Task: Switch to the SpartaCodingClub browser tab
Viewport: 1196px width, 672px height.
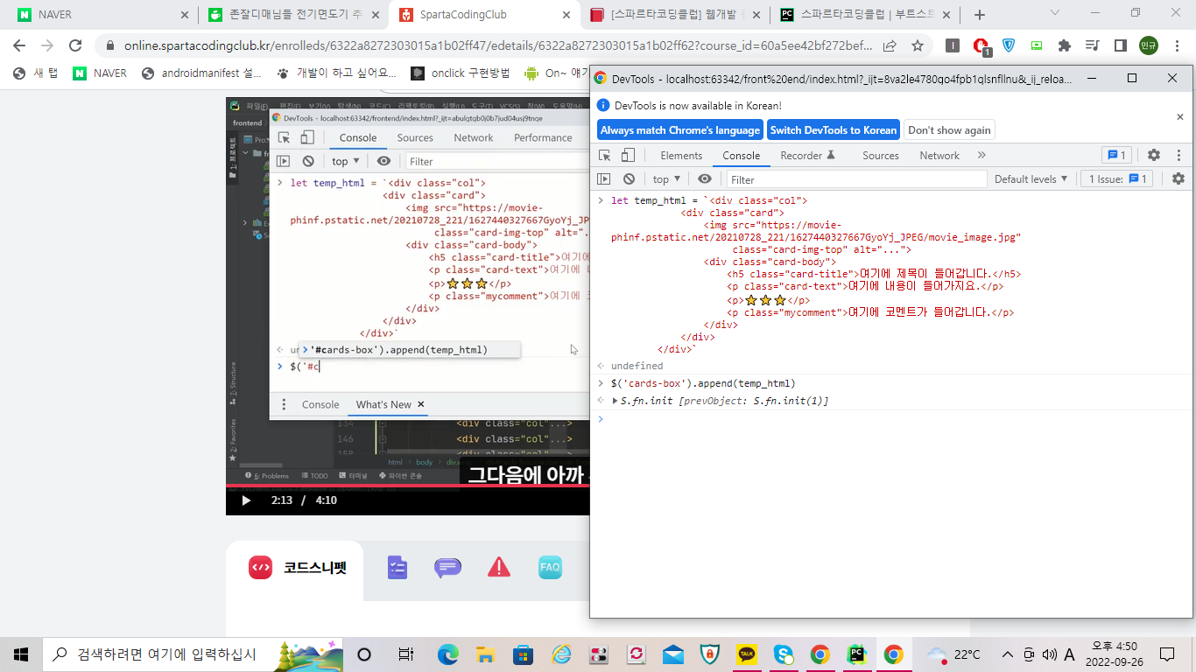Action: pos(484,15)
